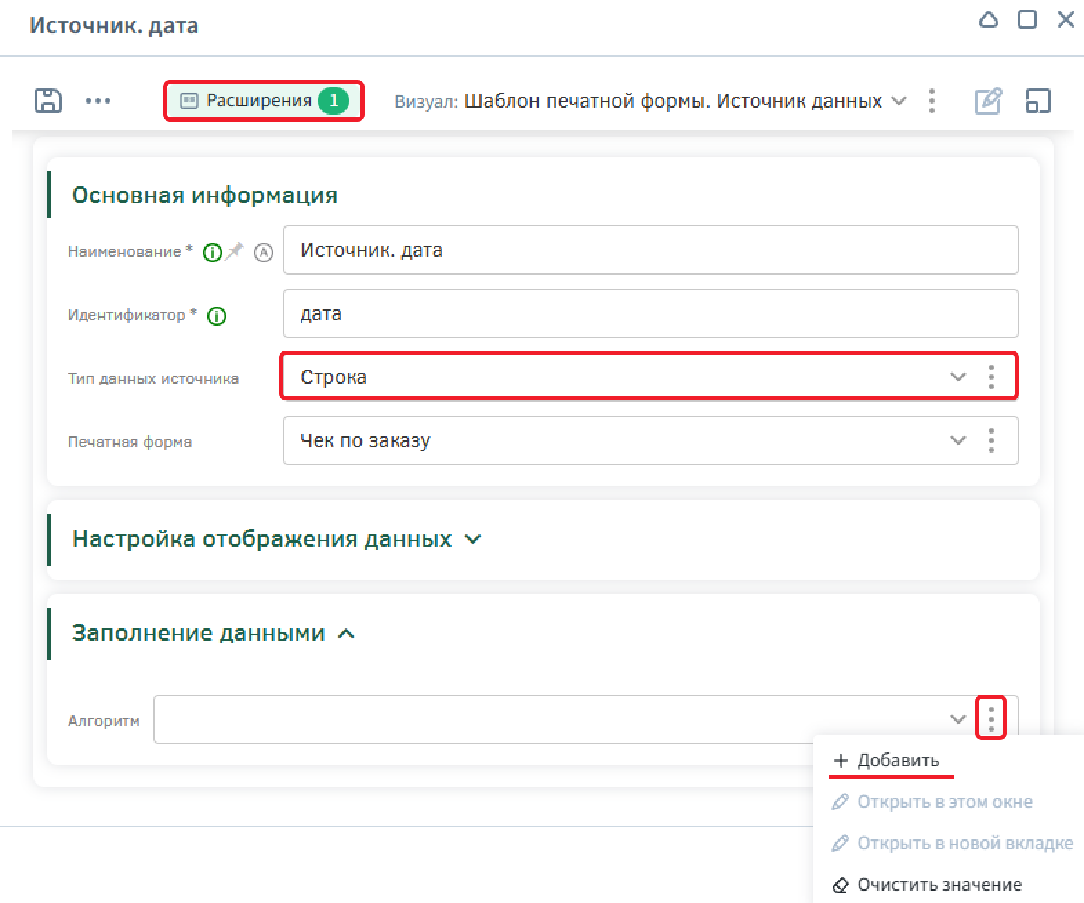Open the three-dot more actions menu in toolbar
This screenshot has width=1084, height=903.
[98, 101]
